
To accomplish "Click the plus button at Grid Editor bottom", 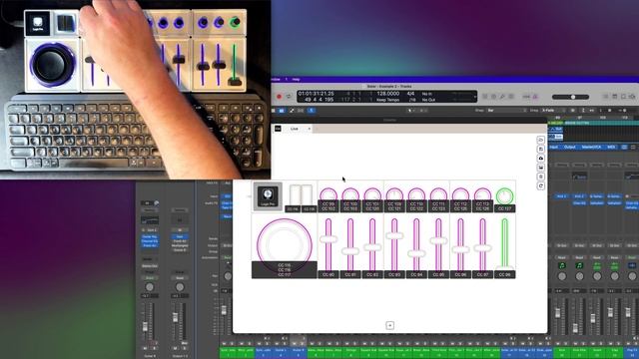I will (x=390, y=325).
